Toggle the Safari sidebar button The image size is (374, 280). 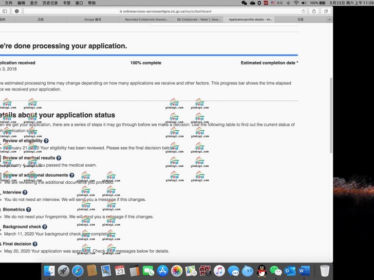click(x=5, y=11)
